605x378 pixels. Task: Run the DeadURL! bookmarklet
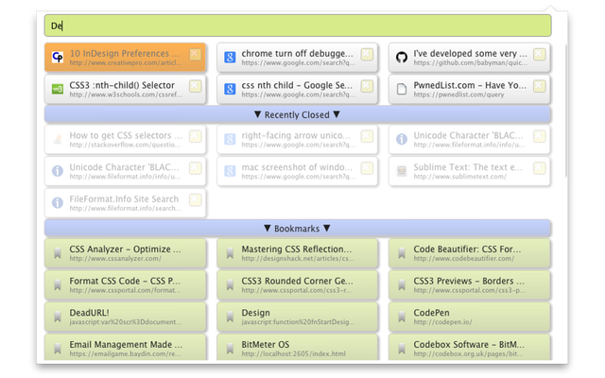click(x=126, y=317)
